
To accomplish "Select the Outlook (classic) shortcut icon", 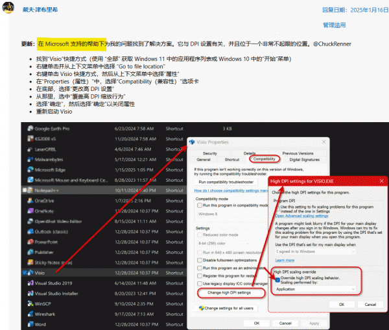I will (x=30, y=232).
